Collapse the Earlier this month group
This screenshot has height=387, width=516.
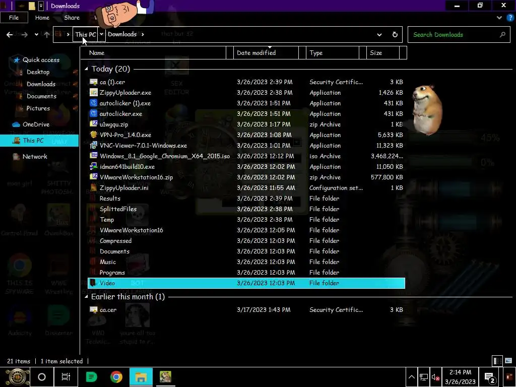[x=86, y=297]
